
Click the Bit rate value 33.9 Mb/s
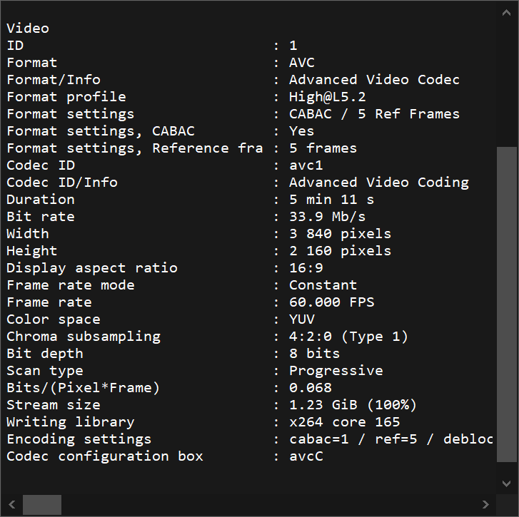coord(327,217)
